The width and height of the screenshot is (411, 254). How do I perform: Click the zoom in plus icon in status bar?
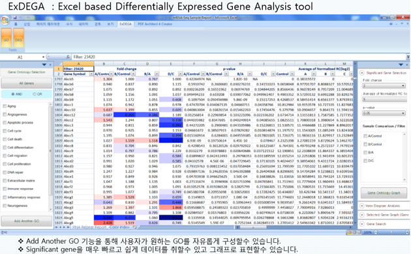coord(407,232)
